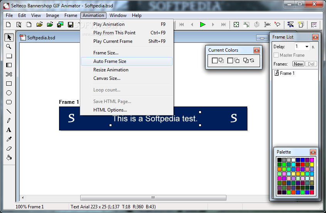Screen dimensions: 326x213
Task: Open the Edit menu
Action: 22,15
